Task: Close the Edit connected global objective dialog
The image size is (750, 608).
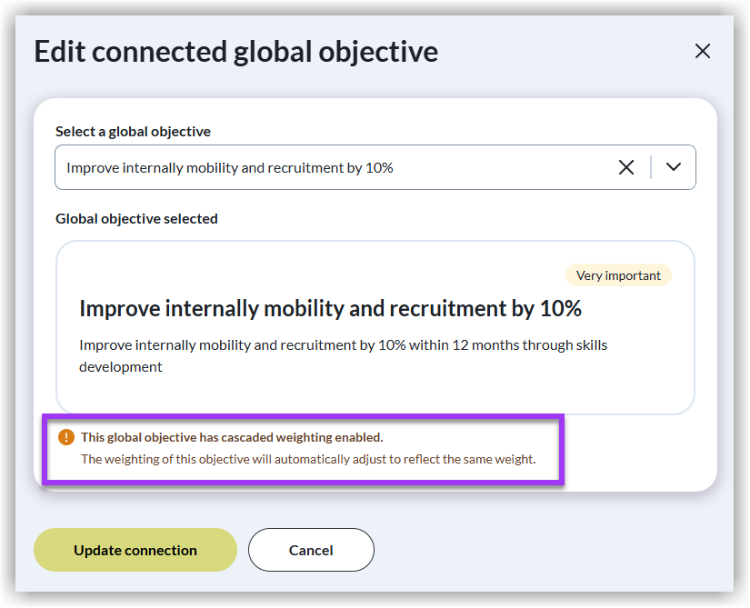Action: 702,52
